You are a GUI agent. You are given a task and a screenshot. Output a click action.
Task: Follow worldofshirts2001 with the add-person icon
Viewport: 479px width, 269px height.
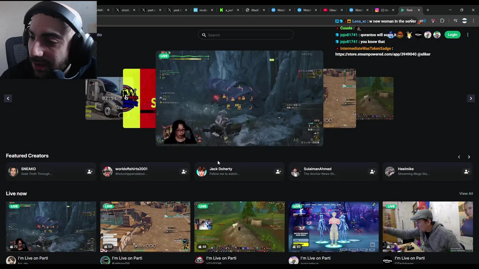[x=184, y=171]
